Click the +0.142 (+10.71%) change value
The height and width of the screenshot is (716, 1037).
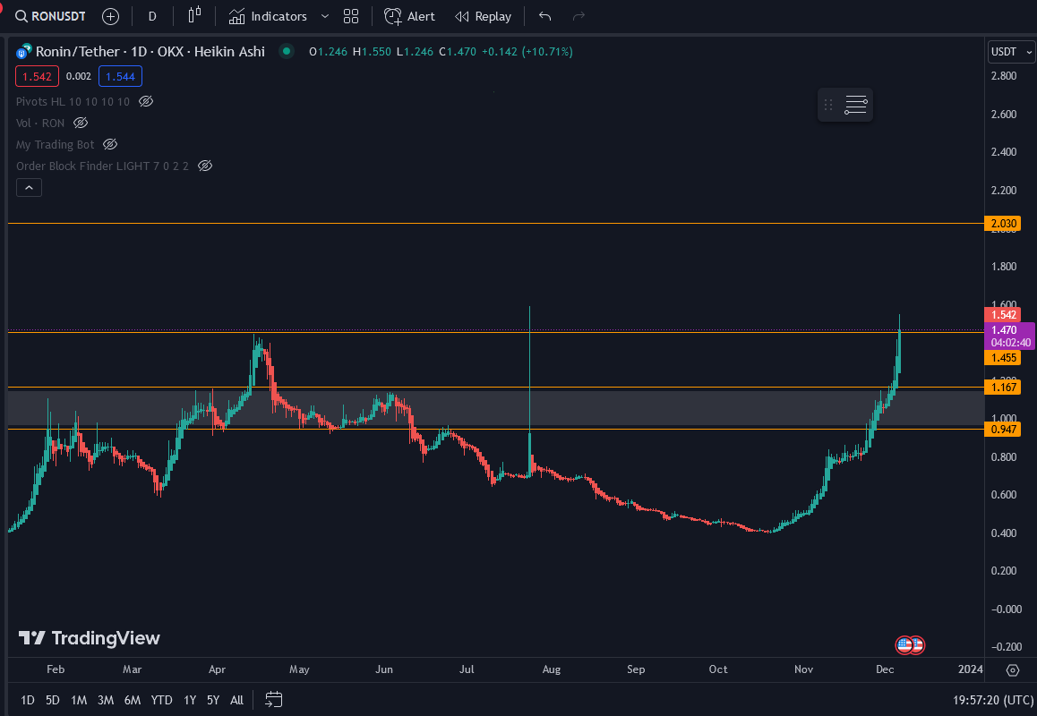click(527, 52)
